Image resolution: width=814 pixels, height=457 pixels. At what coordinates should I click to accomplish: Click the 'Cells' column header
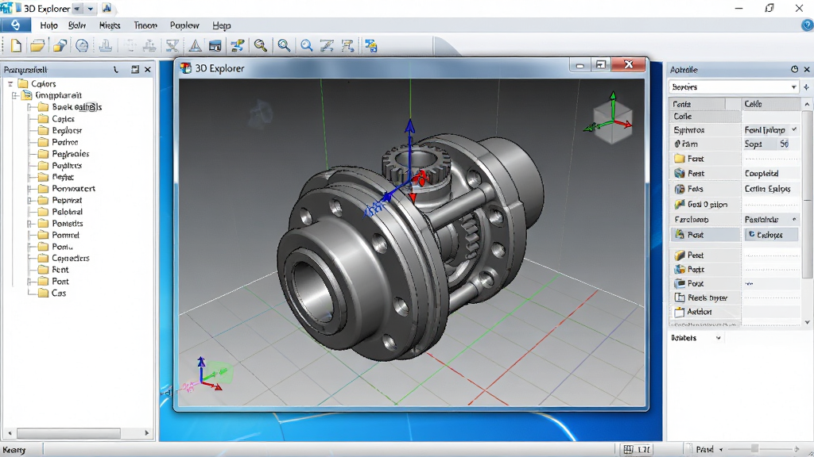click(771, 104)
